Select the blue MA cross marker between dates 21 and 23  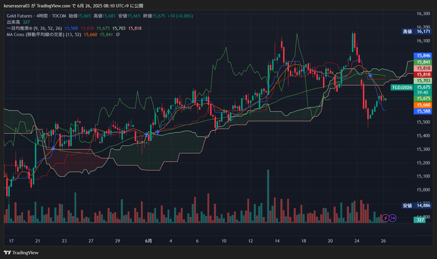point(53,148)
